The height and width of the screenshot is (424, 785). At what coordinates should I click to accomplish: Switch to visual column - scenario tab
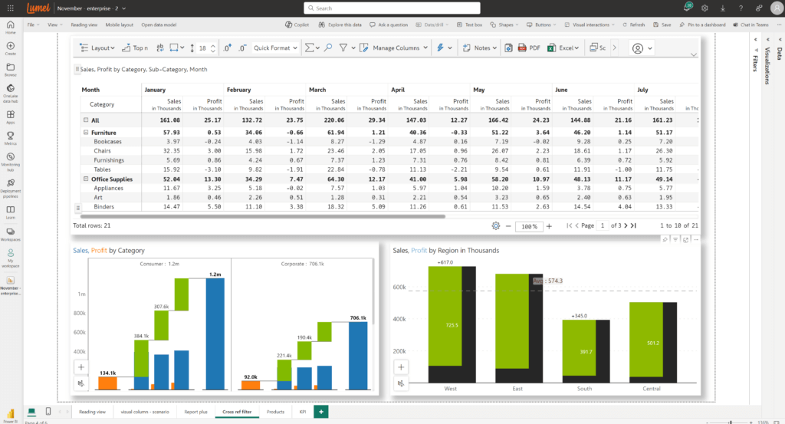tap(145, 412)
